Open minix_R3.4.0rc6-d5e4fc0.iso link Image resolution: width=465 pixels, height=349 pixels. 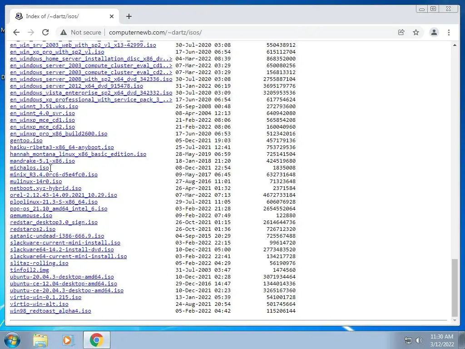pos(54,174)
